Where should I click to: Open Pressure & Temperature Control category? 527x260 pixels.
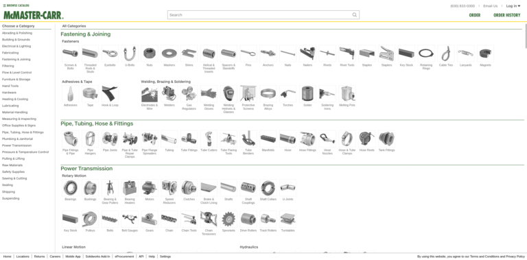click(25, 152)
